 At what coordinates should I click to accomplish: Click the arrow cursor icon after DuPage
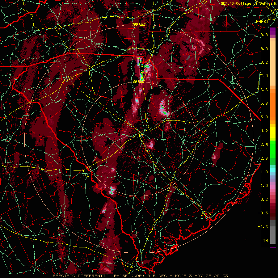pos(275,3)
